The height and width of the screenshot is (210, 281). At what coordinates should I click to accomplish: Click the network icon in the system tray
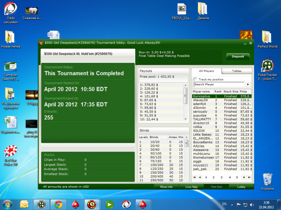245,205
